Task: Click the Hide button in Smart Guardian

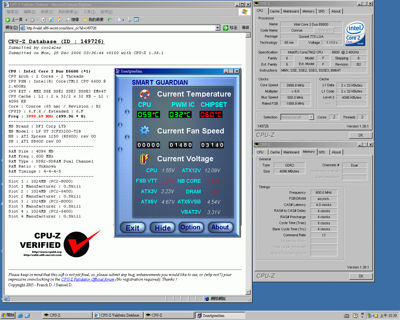Action: pyautogui.click(x=163, y=228)
